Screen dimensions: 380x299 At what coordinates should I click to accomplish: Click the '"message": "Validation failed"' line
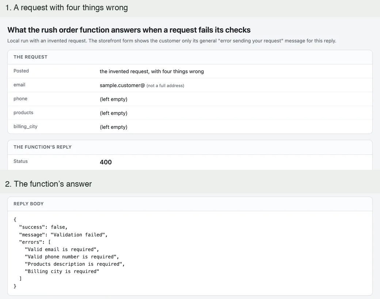tap(63, 235)
